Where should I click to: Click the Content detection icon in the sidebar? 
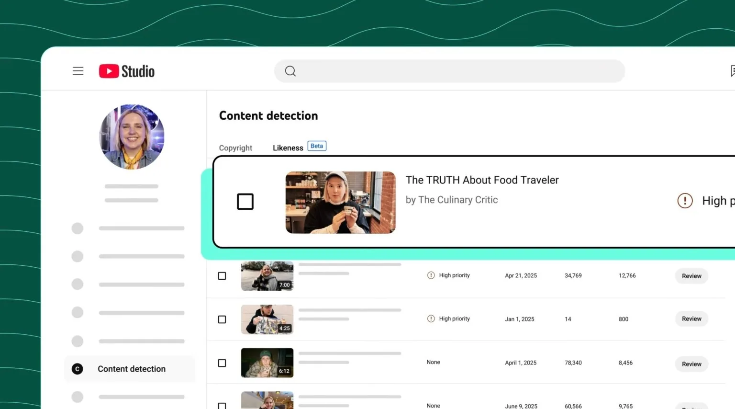(77, 369)
